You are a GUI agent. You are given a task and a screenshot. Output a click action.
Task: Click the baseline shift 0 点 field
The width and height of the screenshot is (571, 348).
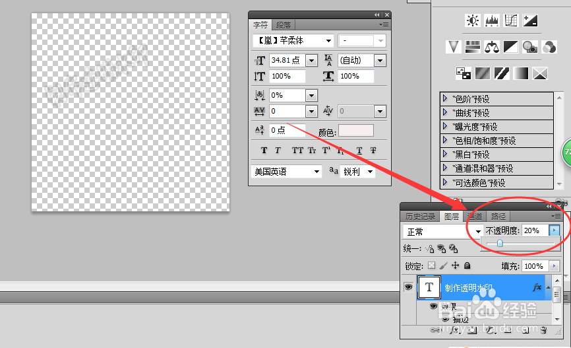287,130
